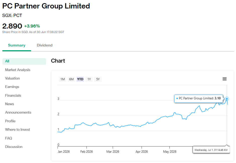Screen dimensions: 236x163
Task: Switch chart range to 1Y
Action: (89, 79)
